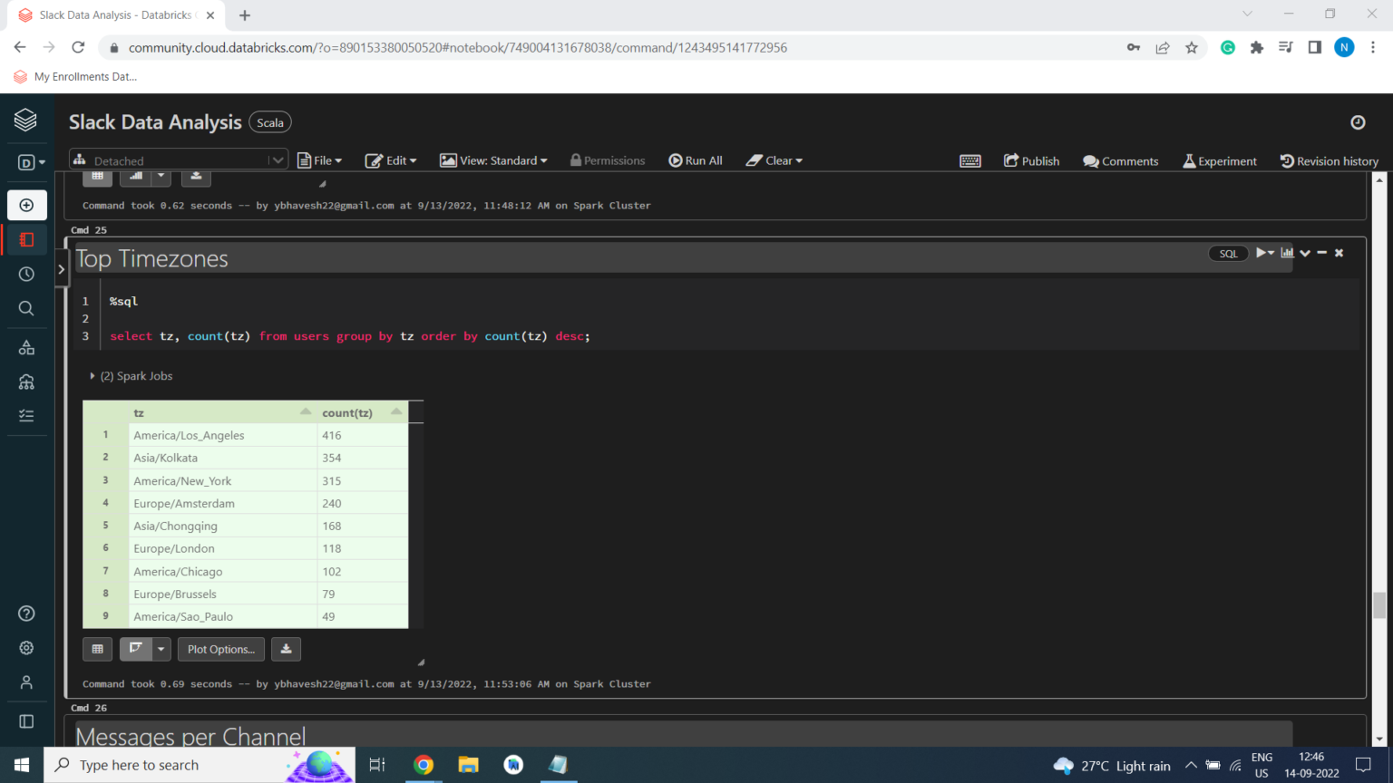Download Cmd 25 results as CSV

286,649
